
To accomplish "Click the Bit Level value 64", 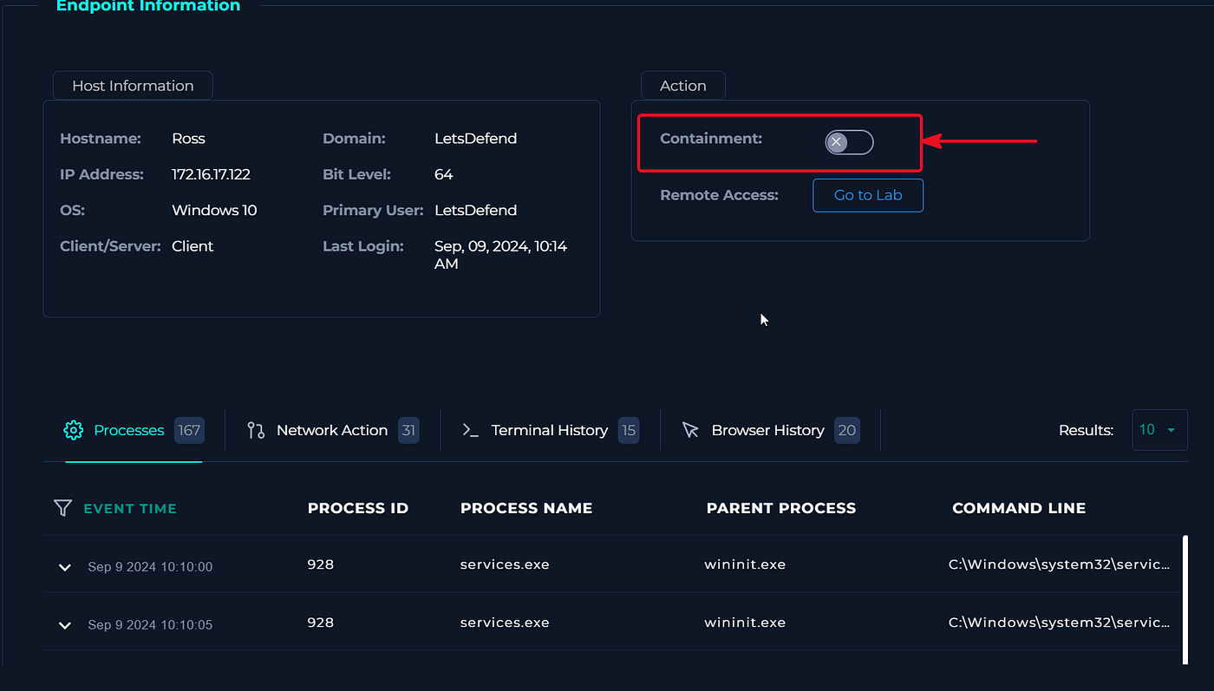I will 443,174.
